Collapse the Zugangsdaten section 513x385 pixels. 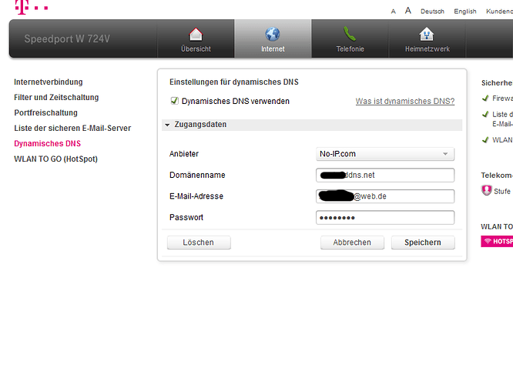[312, 125]
